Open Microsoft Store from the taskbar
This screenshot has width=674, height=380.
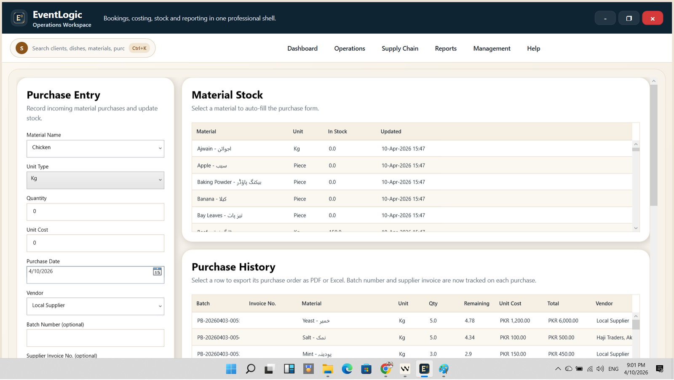(x=366, y=369)
